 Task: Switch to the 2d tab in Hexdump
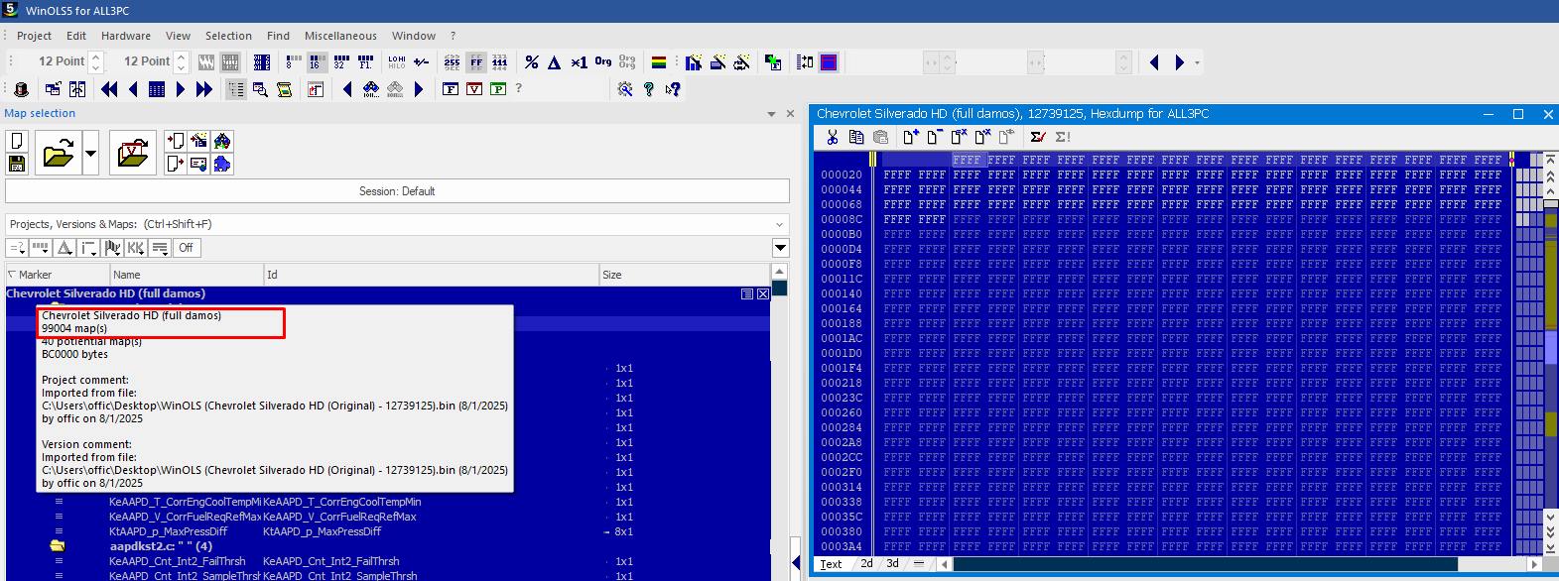[x=866, y=563]
